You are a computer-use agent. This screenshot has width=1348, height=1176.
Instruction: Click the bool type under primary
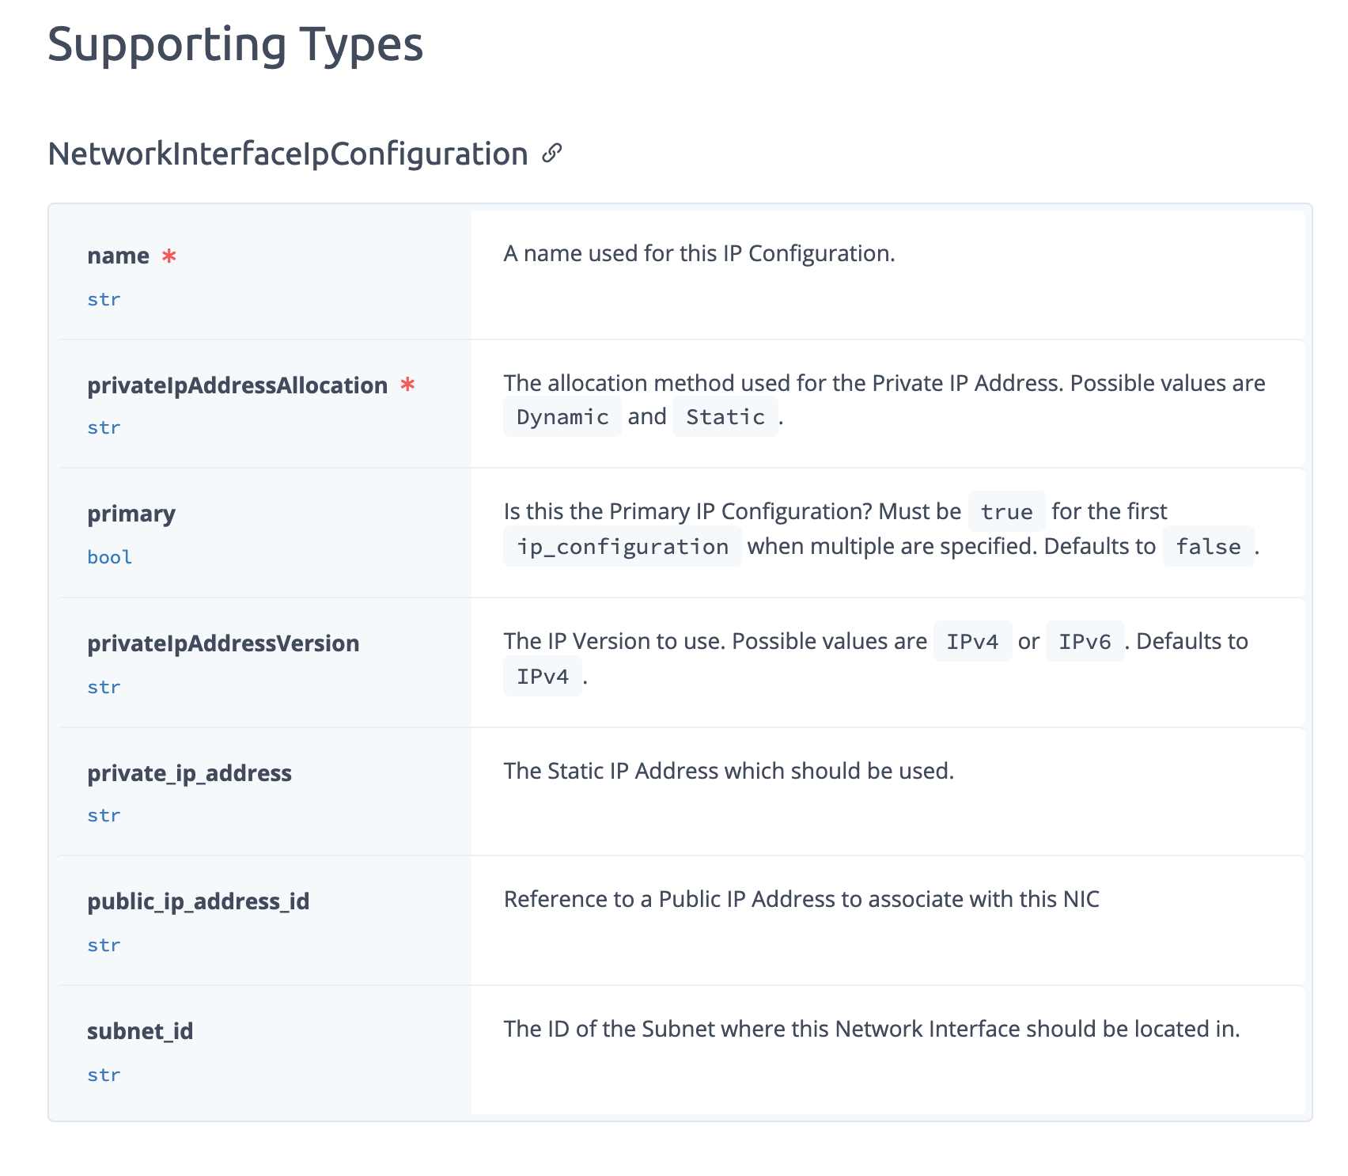tap(109, 557)
